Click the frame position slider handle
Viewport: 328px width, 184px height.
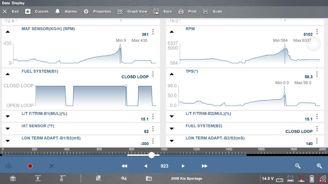[151, 155]
